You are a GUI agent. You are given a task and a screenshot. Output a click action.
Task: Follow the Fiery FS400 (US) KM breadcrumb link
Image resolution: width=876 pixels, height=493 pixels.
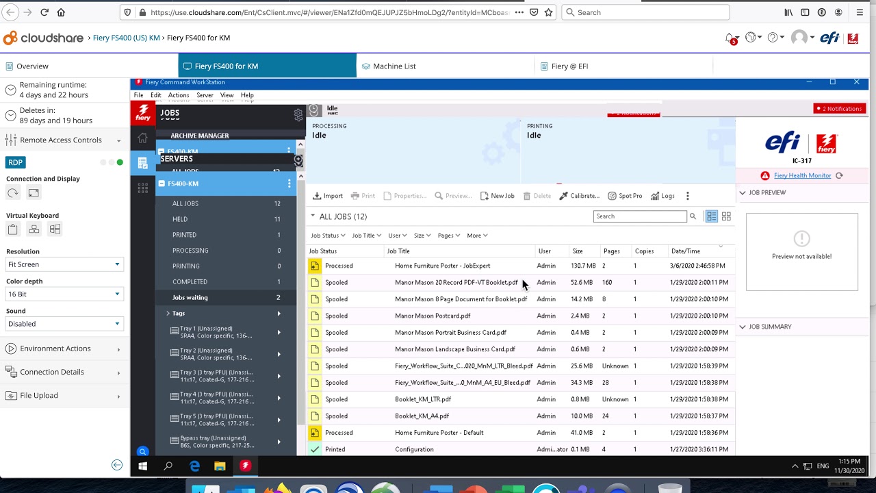(127, 38)
